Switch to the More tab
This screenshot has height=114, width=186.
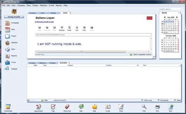click(x=42, y=13)
